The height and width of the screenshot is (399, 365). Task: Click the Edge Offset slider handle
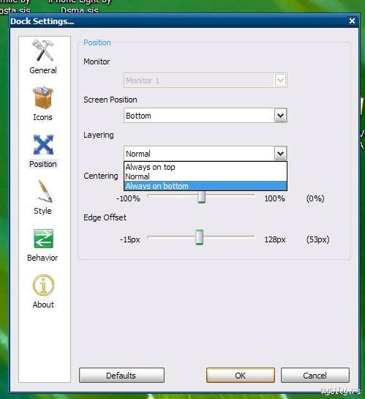coord(200,237)
